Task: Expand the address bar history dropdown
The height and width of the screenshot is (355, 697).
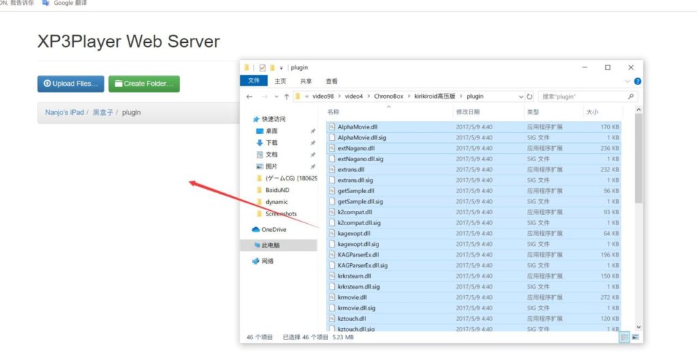Action: [521, 97]
